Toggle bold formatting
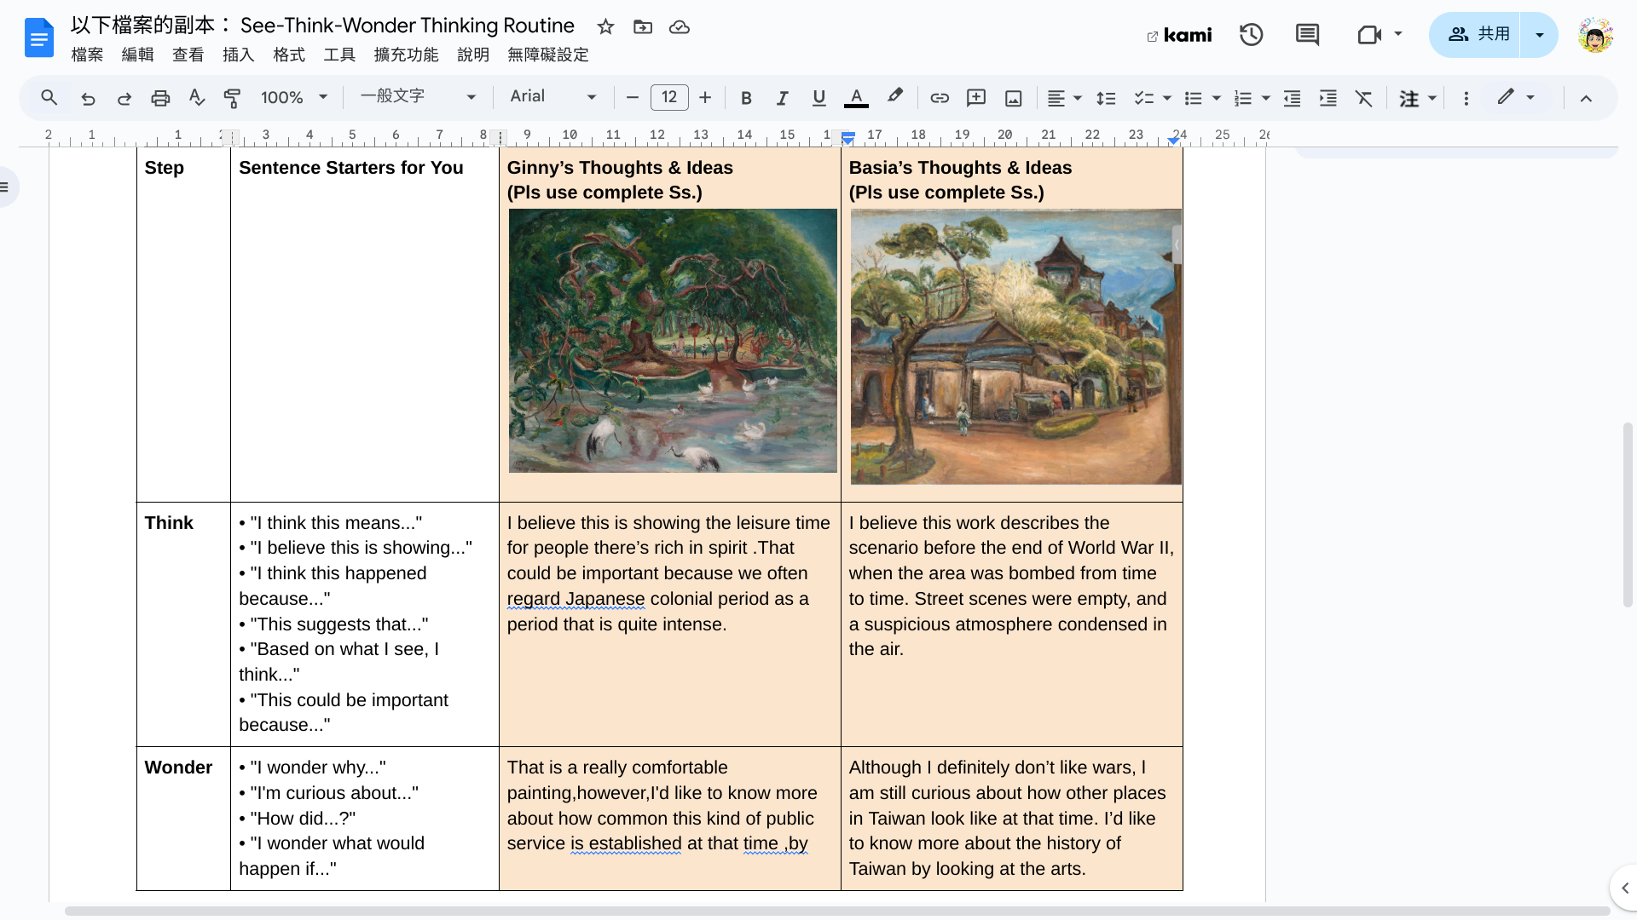The width and height of the screenshot is (1637, 920). point(746,98)
